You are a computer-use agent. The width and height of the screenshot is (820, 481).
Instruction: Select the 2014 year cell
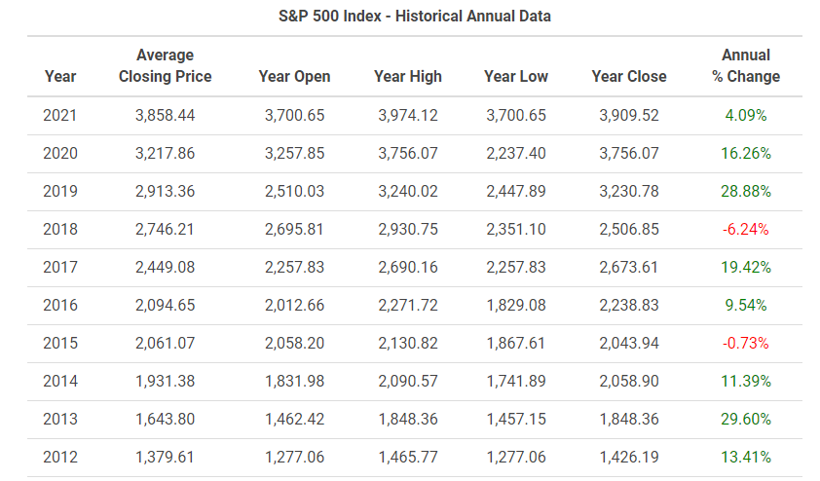point(60,381)
